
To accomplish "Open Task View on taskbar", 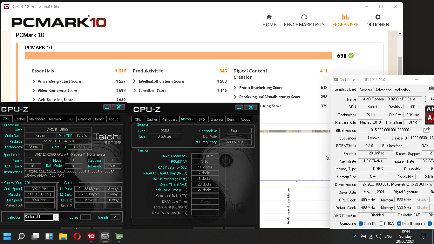I will pos(35,236).
